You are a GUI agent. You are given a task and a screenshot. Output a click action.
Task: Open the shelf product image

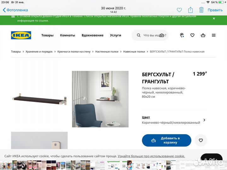(39, 99)
